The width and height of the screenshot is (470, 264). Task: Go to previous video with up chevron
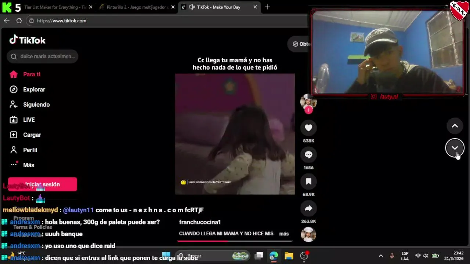455,126
